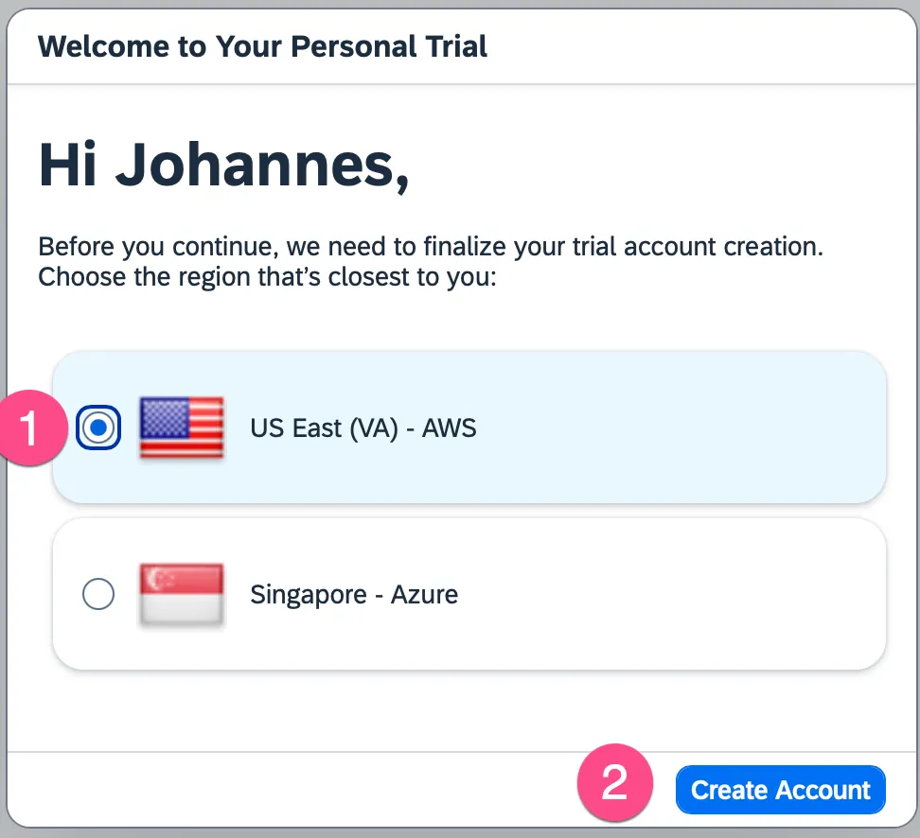Select the US East (VA) - AWS radio button

[98, 428]
